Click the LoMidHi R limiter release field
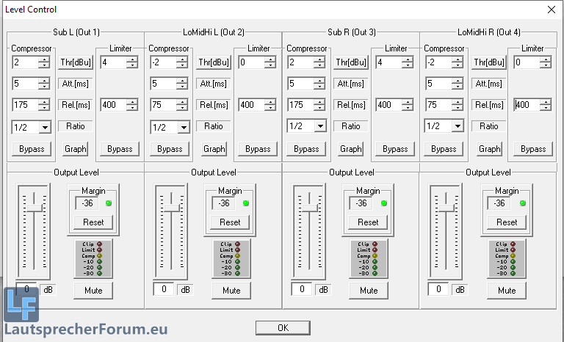The height and width of the screenshot is (342, 564). [x=527, y=105]
